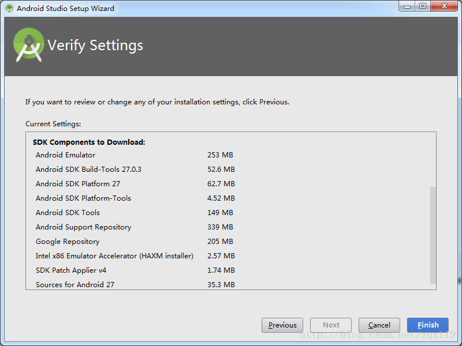Image resolution: width=462 pixels, height=346 pixels.
Task: Go back with the Previous button
Action: [282, 325]
